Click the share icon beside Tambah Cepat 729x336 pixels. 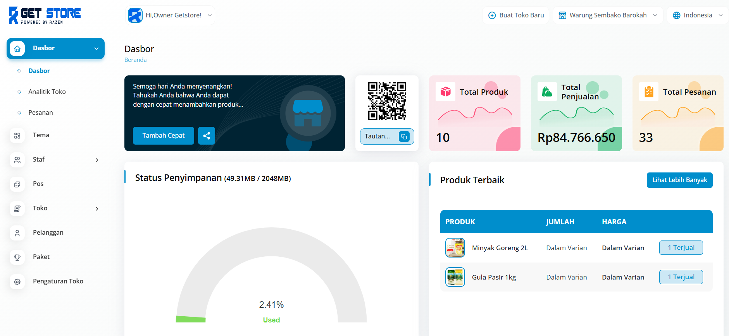click(x=207, y=136)
